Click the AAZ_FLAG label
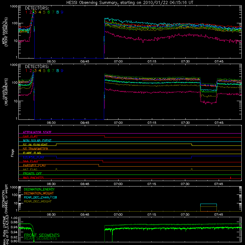Viewport: 245px width, 245px height. (x=30, y=169)
